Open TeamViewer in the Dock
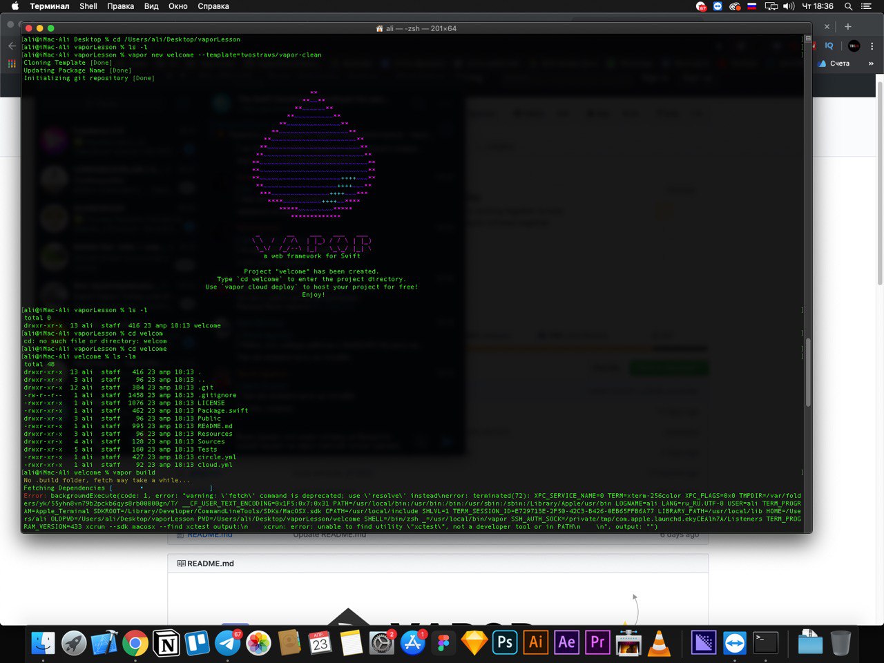884x663 pixels. (734, 644)
